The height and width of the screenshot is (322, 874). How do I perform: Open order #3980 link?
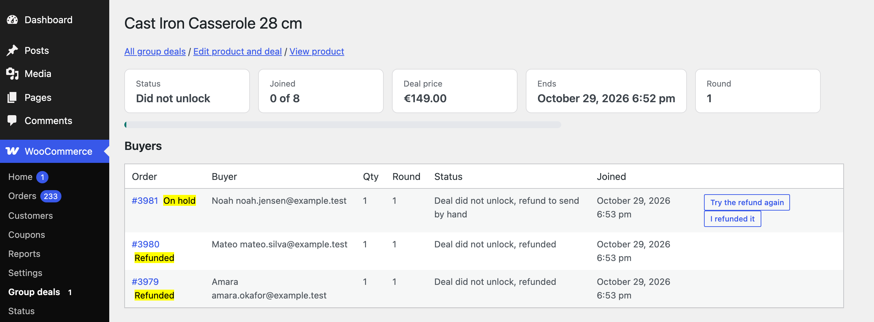click(146, 244)
